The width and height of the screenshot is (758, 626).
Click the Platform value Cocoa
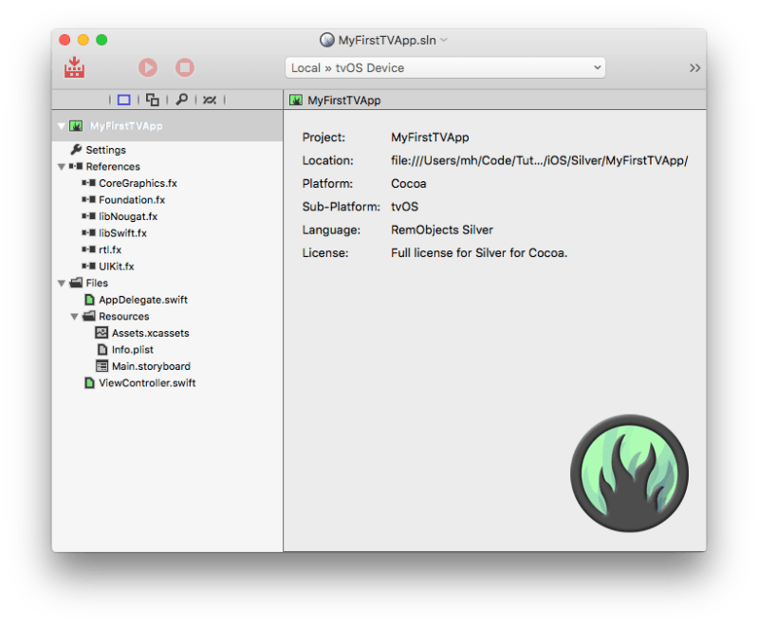[409, 184]
